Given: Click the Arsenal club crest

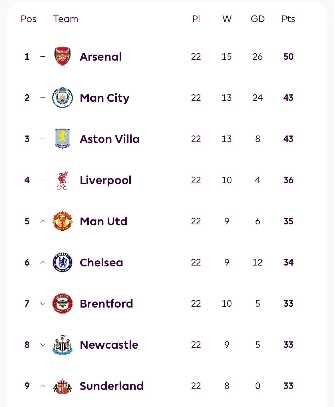Looking at the screenshot, I should [x=63, y=57].
